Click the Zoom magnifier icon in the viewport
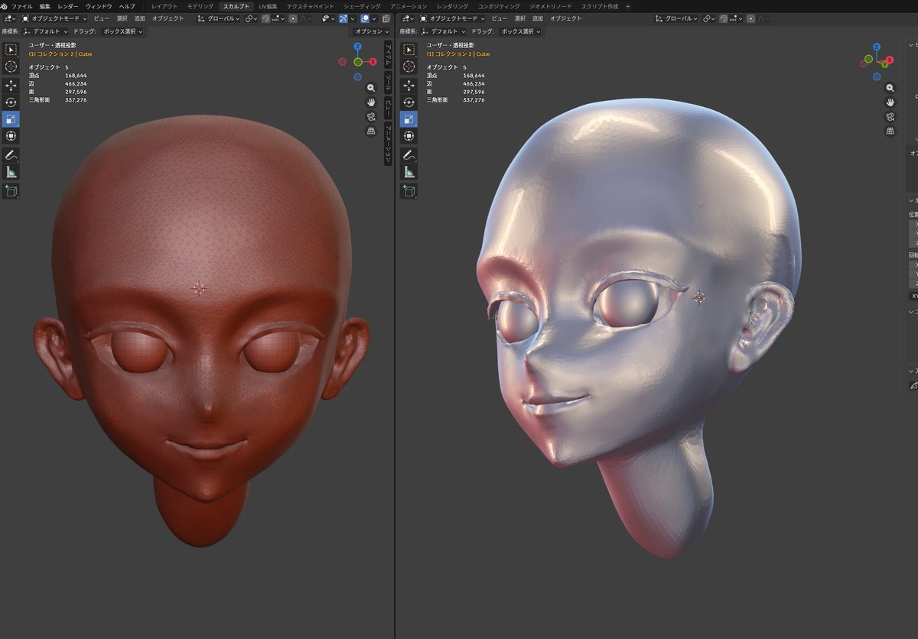 (x=372, y=87)
